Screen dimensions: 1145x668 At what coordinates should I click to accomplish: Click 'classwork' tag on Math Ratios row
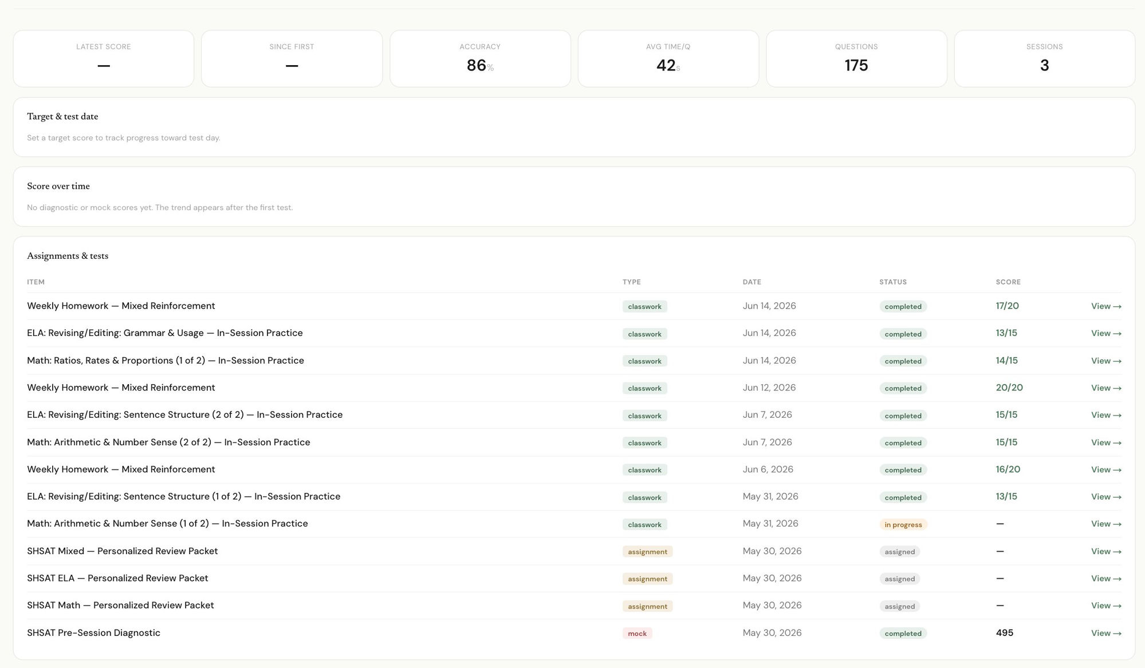(x=644, y=361)
